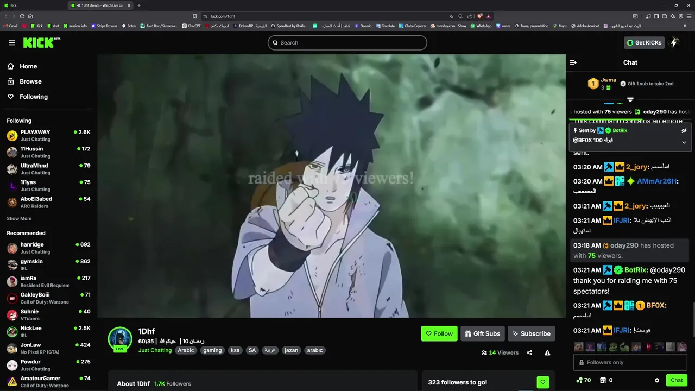Open Botrix bookmark
The image size is (695, 391).
(129, 26)
